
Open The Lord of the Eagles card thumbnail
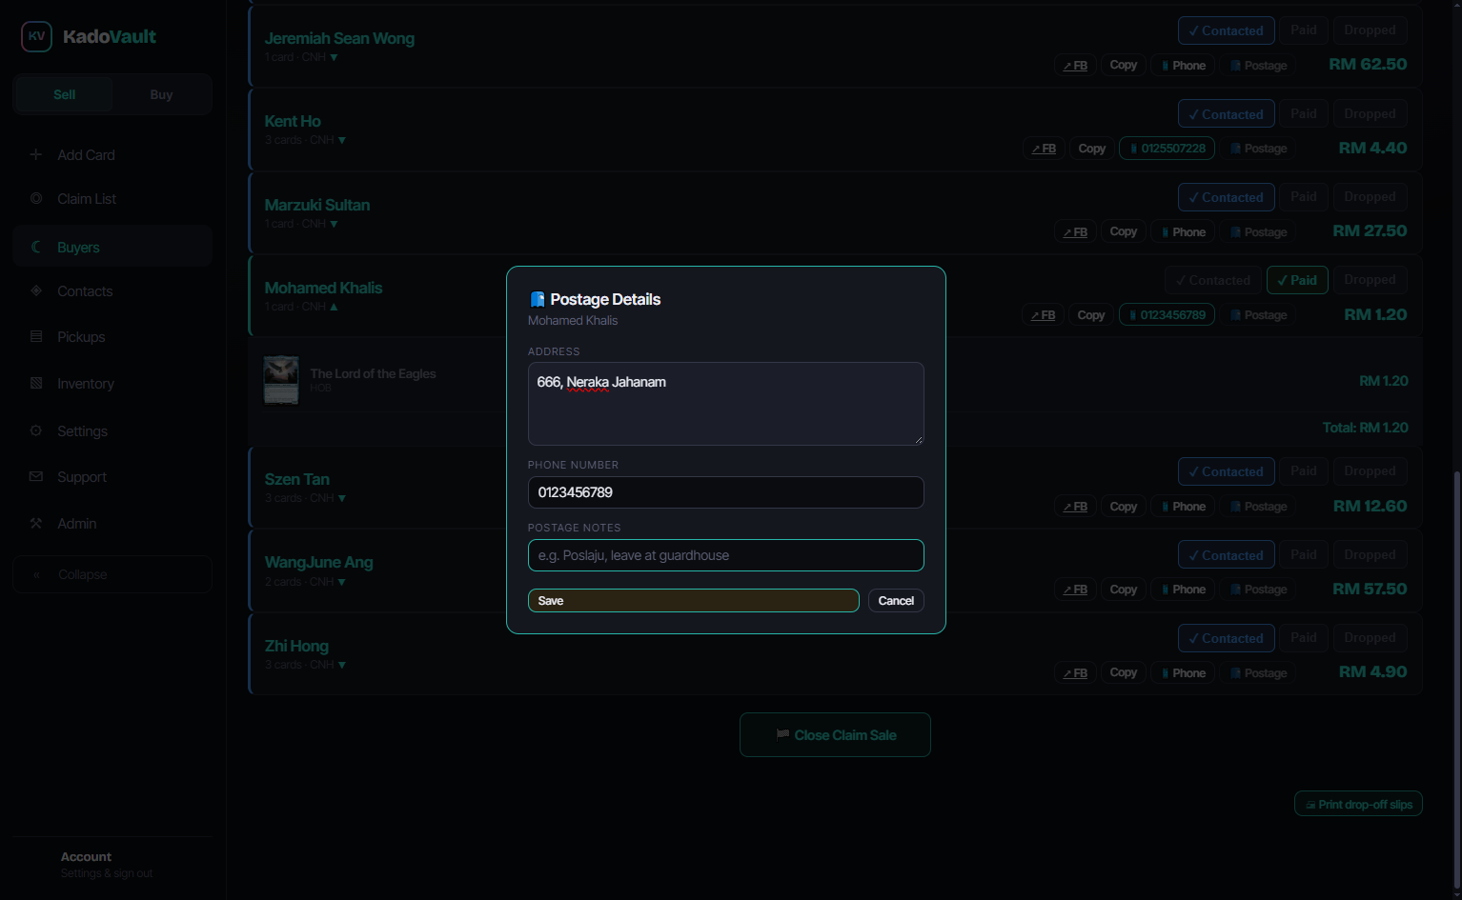[281, 380]
